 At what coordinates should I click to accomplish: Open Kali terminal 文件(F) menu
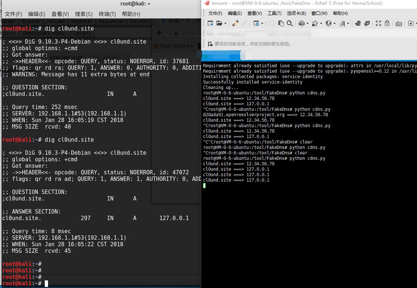click(x=13, y=14)
